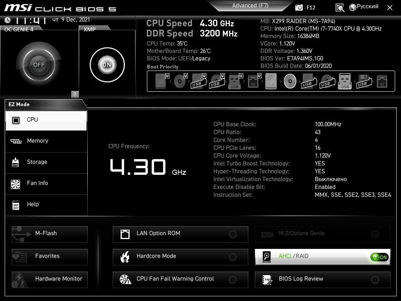The width and height of the screenshot is (401, 301).
Task: Enable Hardcore Mode toggle
Action: (x=233, y=257)
